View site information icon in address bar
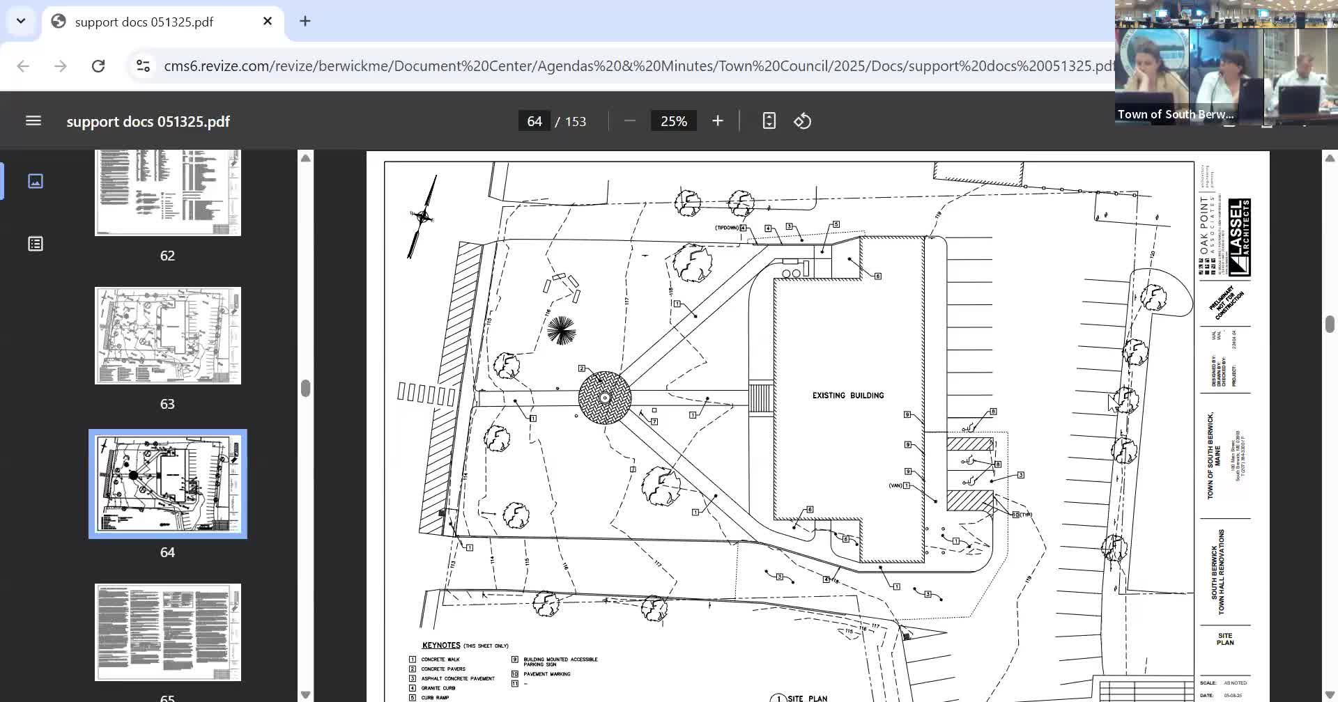 (x=143, y=66)
